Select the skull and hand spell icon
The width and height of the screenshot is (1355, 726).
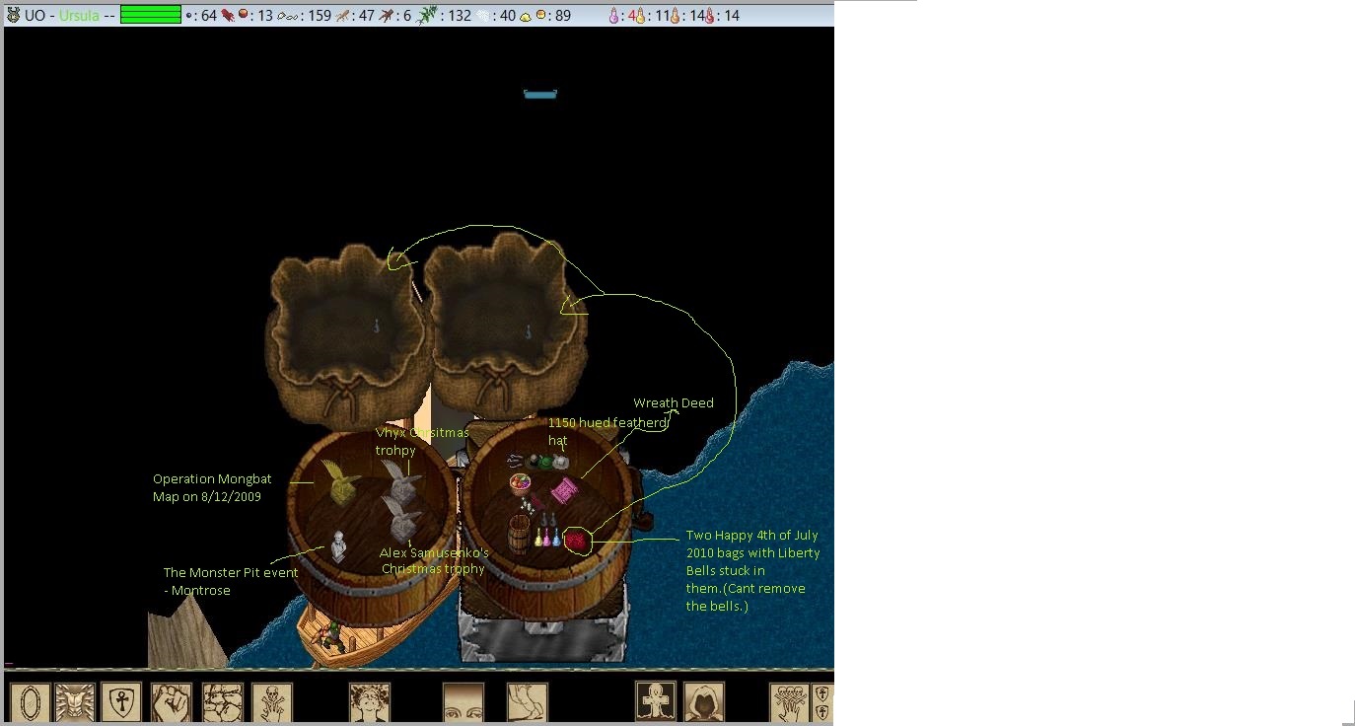coord(272,702)
